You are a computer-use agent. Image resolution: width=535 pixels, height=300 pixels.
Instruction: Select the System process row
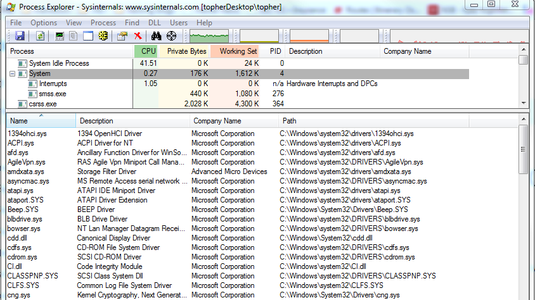238,73
